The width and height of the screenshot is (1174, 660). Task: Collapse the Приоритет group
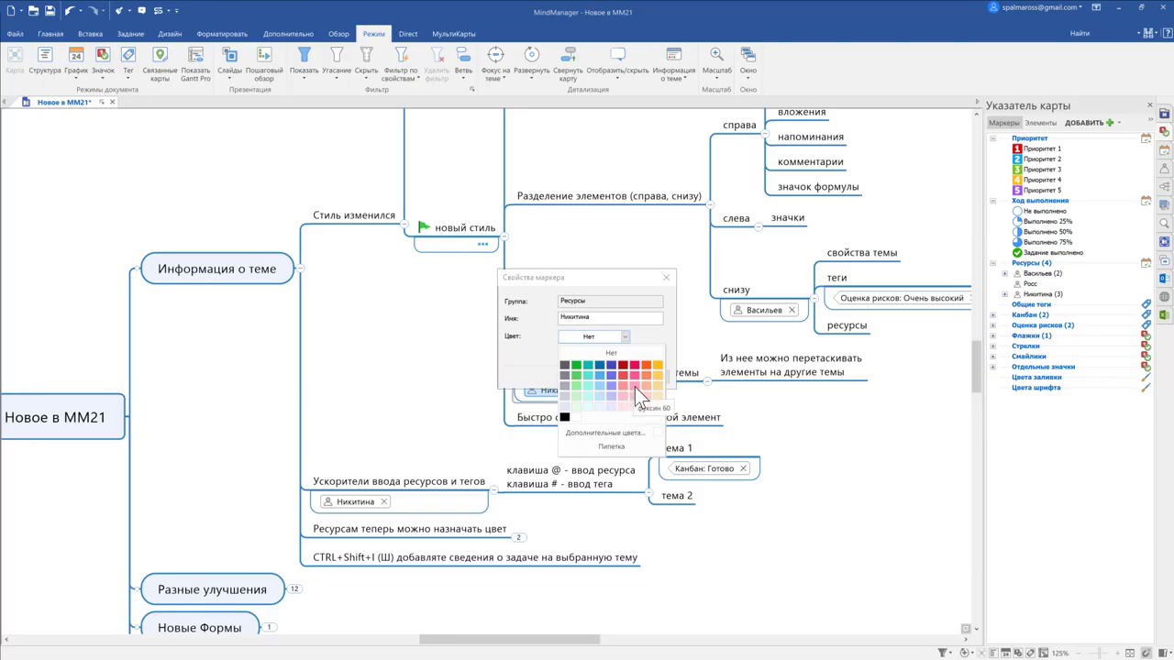(992, 138)
